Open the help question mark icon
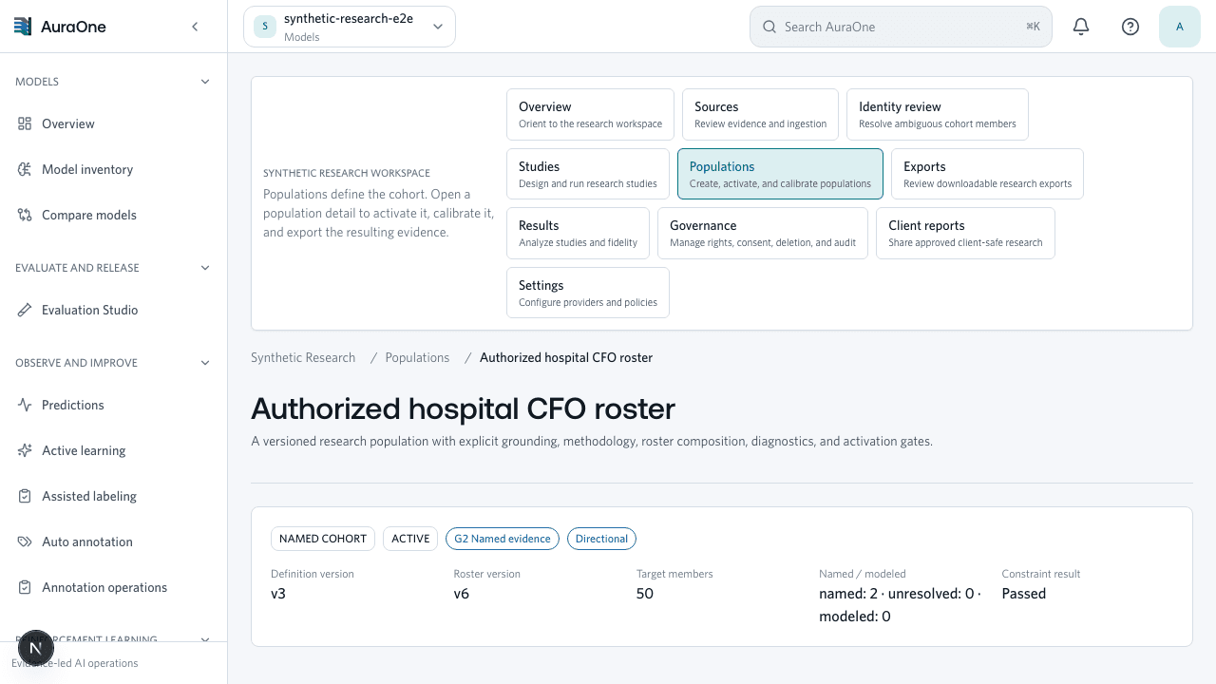 [x=1130, y=27]
